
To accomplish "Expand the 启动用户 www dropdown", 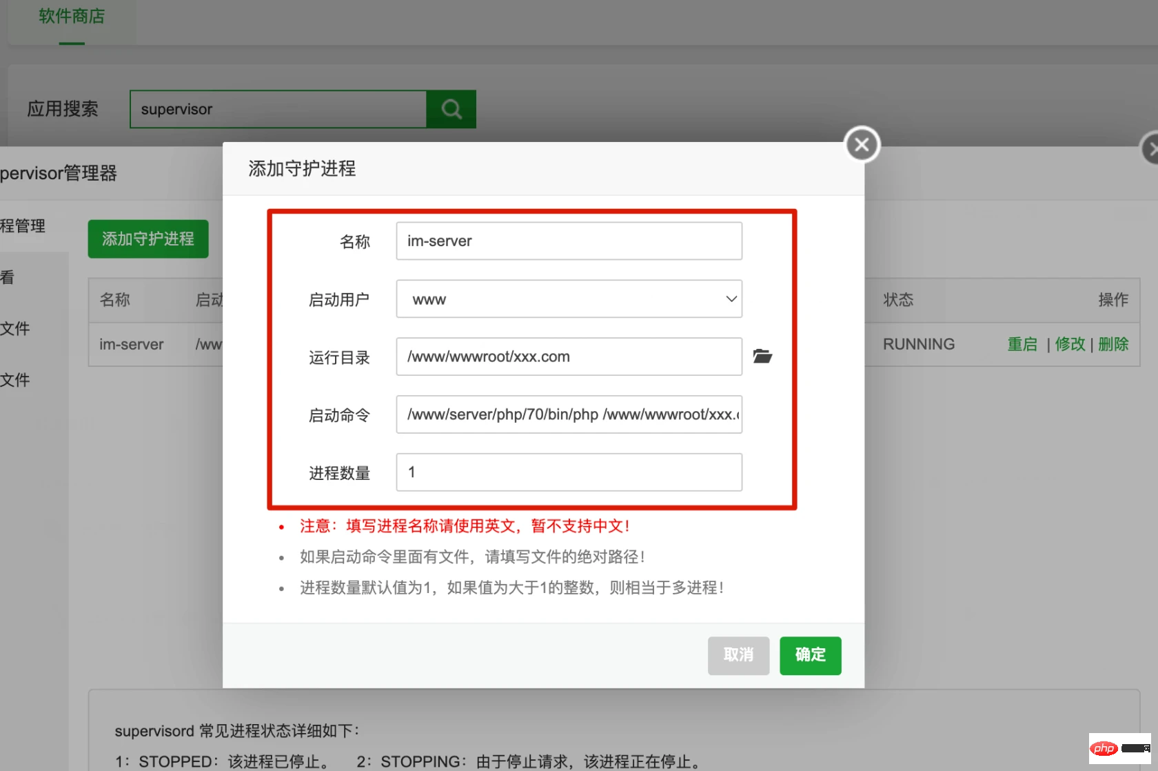I will click(569, 299).
